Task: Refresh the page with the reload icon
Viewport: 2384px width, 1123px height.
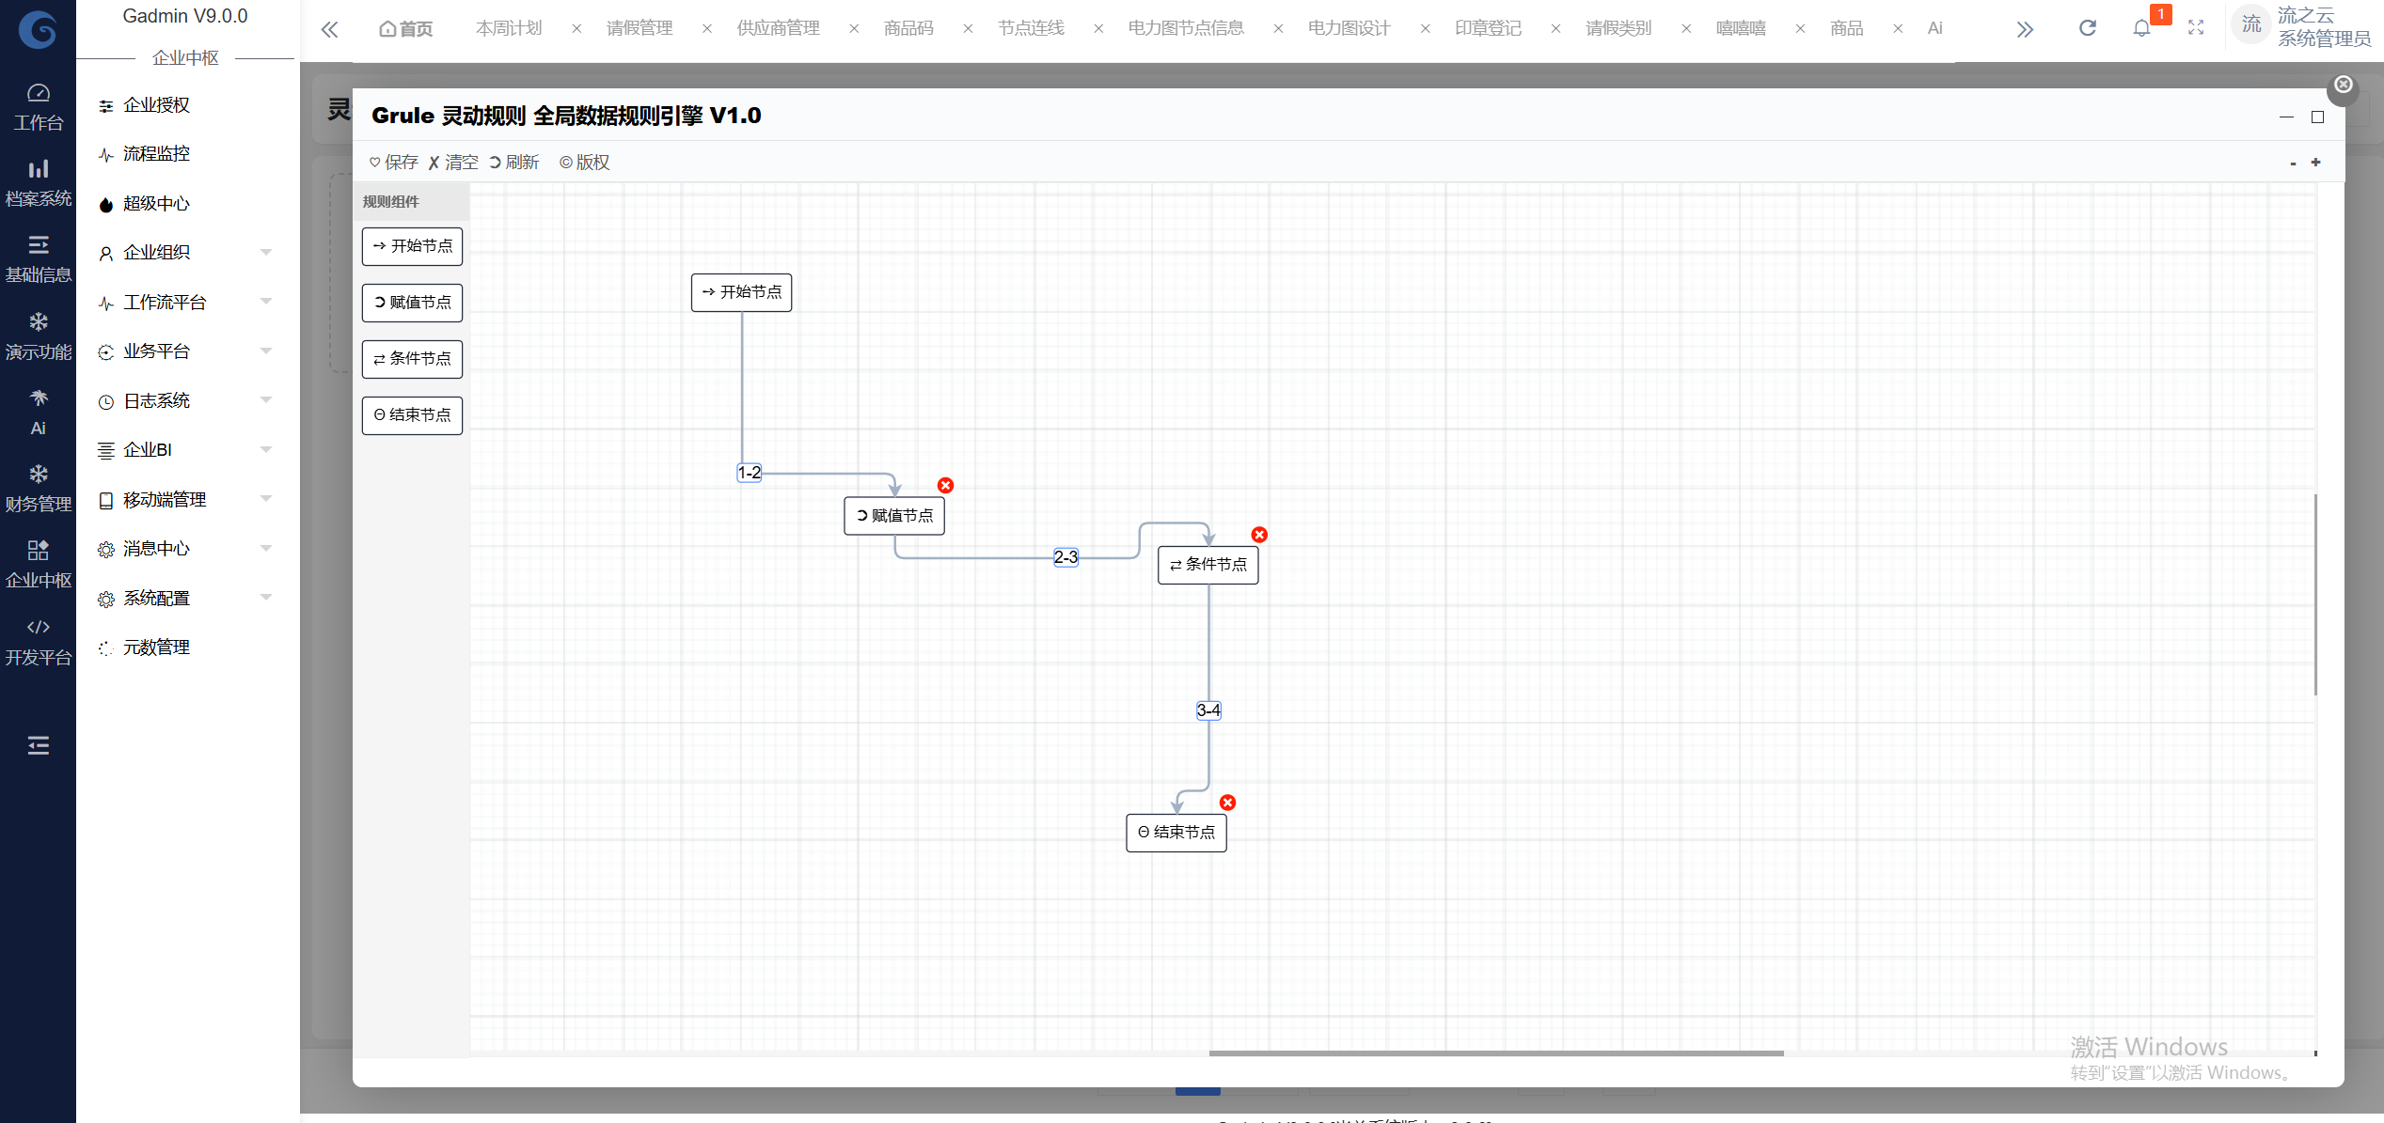Action: (2087, 28)
